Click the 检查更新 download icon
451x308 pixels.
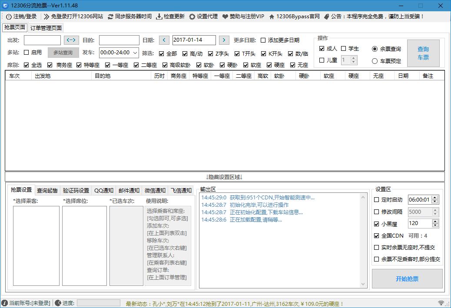159,17
